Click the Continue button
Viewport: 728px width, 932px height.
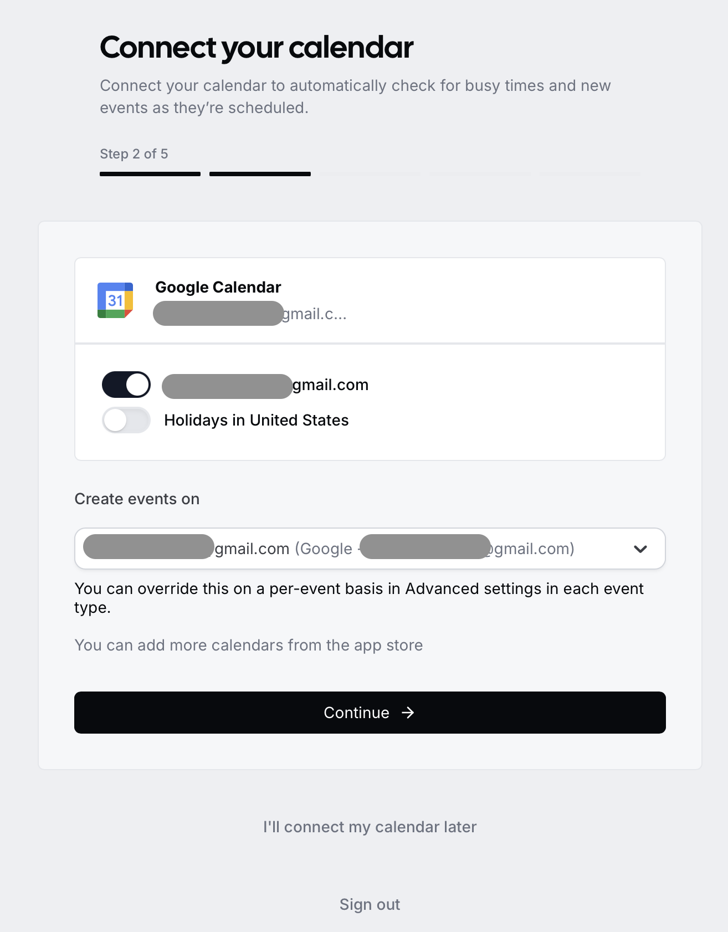coord(370,713)
